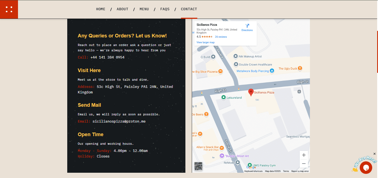Navigate to FAQS
The width and height of the screenshot is (378, 178).
pos(165,9)
